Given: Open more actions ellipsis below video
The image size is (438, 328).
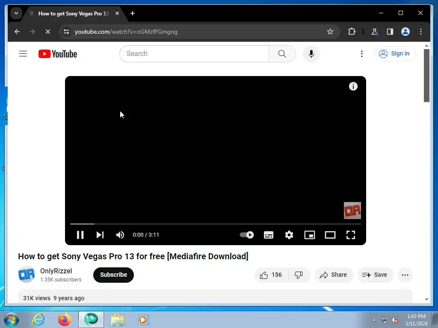Looking at the screenshot, I should (x=405, y=275).
